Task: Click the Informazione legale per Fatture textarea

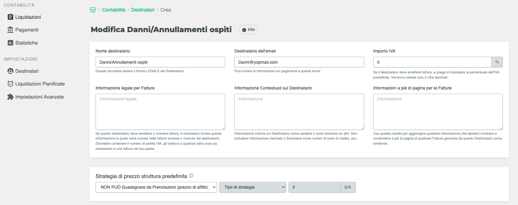Action: (160, 112)
